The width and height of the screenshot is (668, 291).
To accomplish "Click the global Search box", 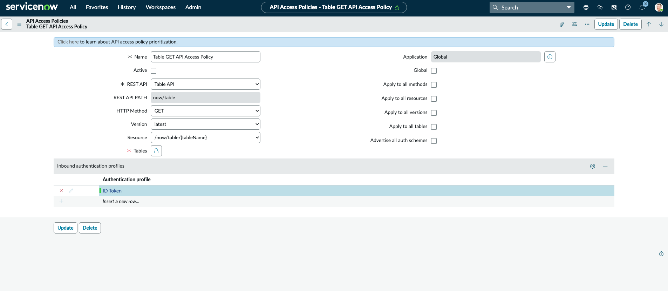I will pyautogui.click(x=526, y=7).
